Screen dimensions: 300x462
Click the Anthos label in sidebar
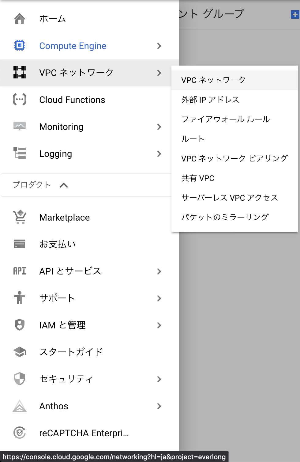(x=54, y=406)
